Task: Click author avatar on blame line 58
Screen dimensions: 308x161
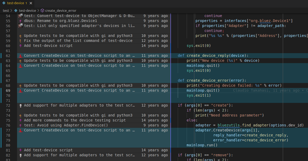Action: [20, 36]
